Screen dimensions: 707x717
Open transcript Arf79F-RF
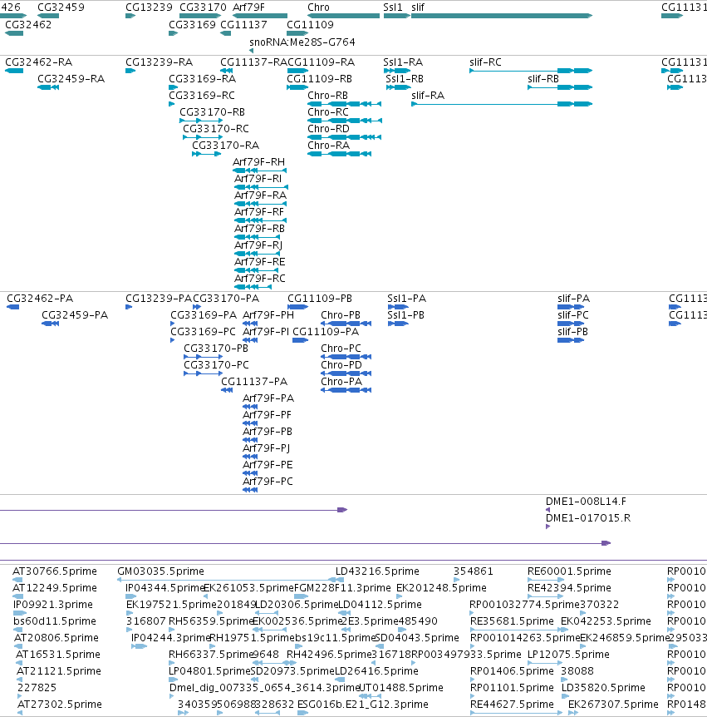(259, 212)
